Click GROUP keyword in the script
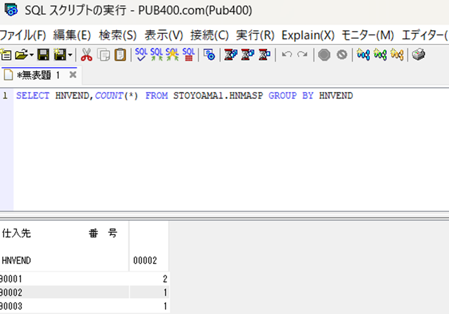This screenshot has width=449, height=314. pyautogui.click(x=282, y=95)
